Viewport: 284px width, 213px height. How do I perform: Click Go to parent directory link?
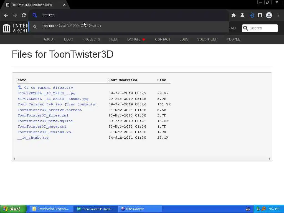[49, 88]
